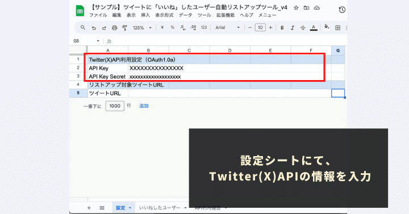Open the 編集 menu
Viewport: 409px width, 214px height.
pyautogui.click(x=116, y=15)
